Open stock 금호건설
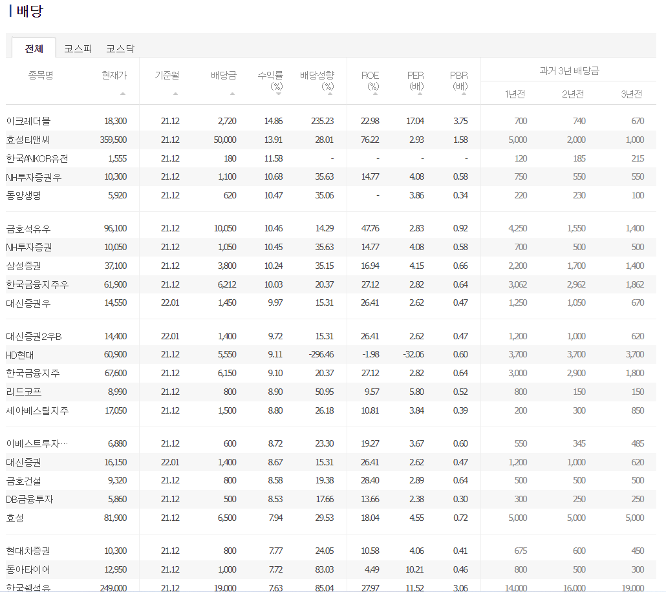666x592 pixels. [x=23, y=481]
